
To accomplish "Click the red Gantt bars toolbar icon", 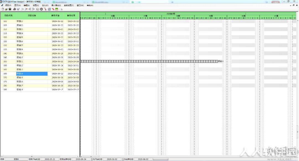I will 53,9.
